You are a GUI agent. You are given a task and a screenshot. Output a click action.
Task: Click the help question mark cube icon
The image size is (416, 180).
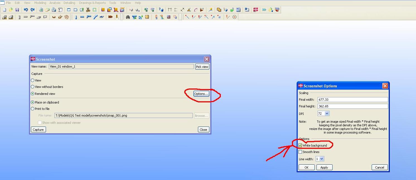161,10
